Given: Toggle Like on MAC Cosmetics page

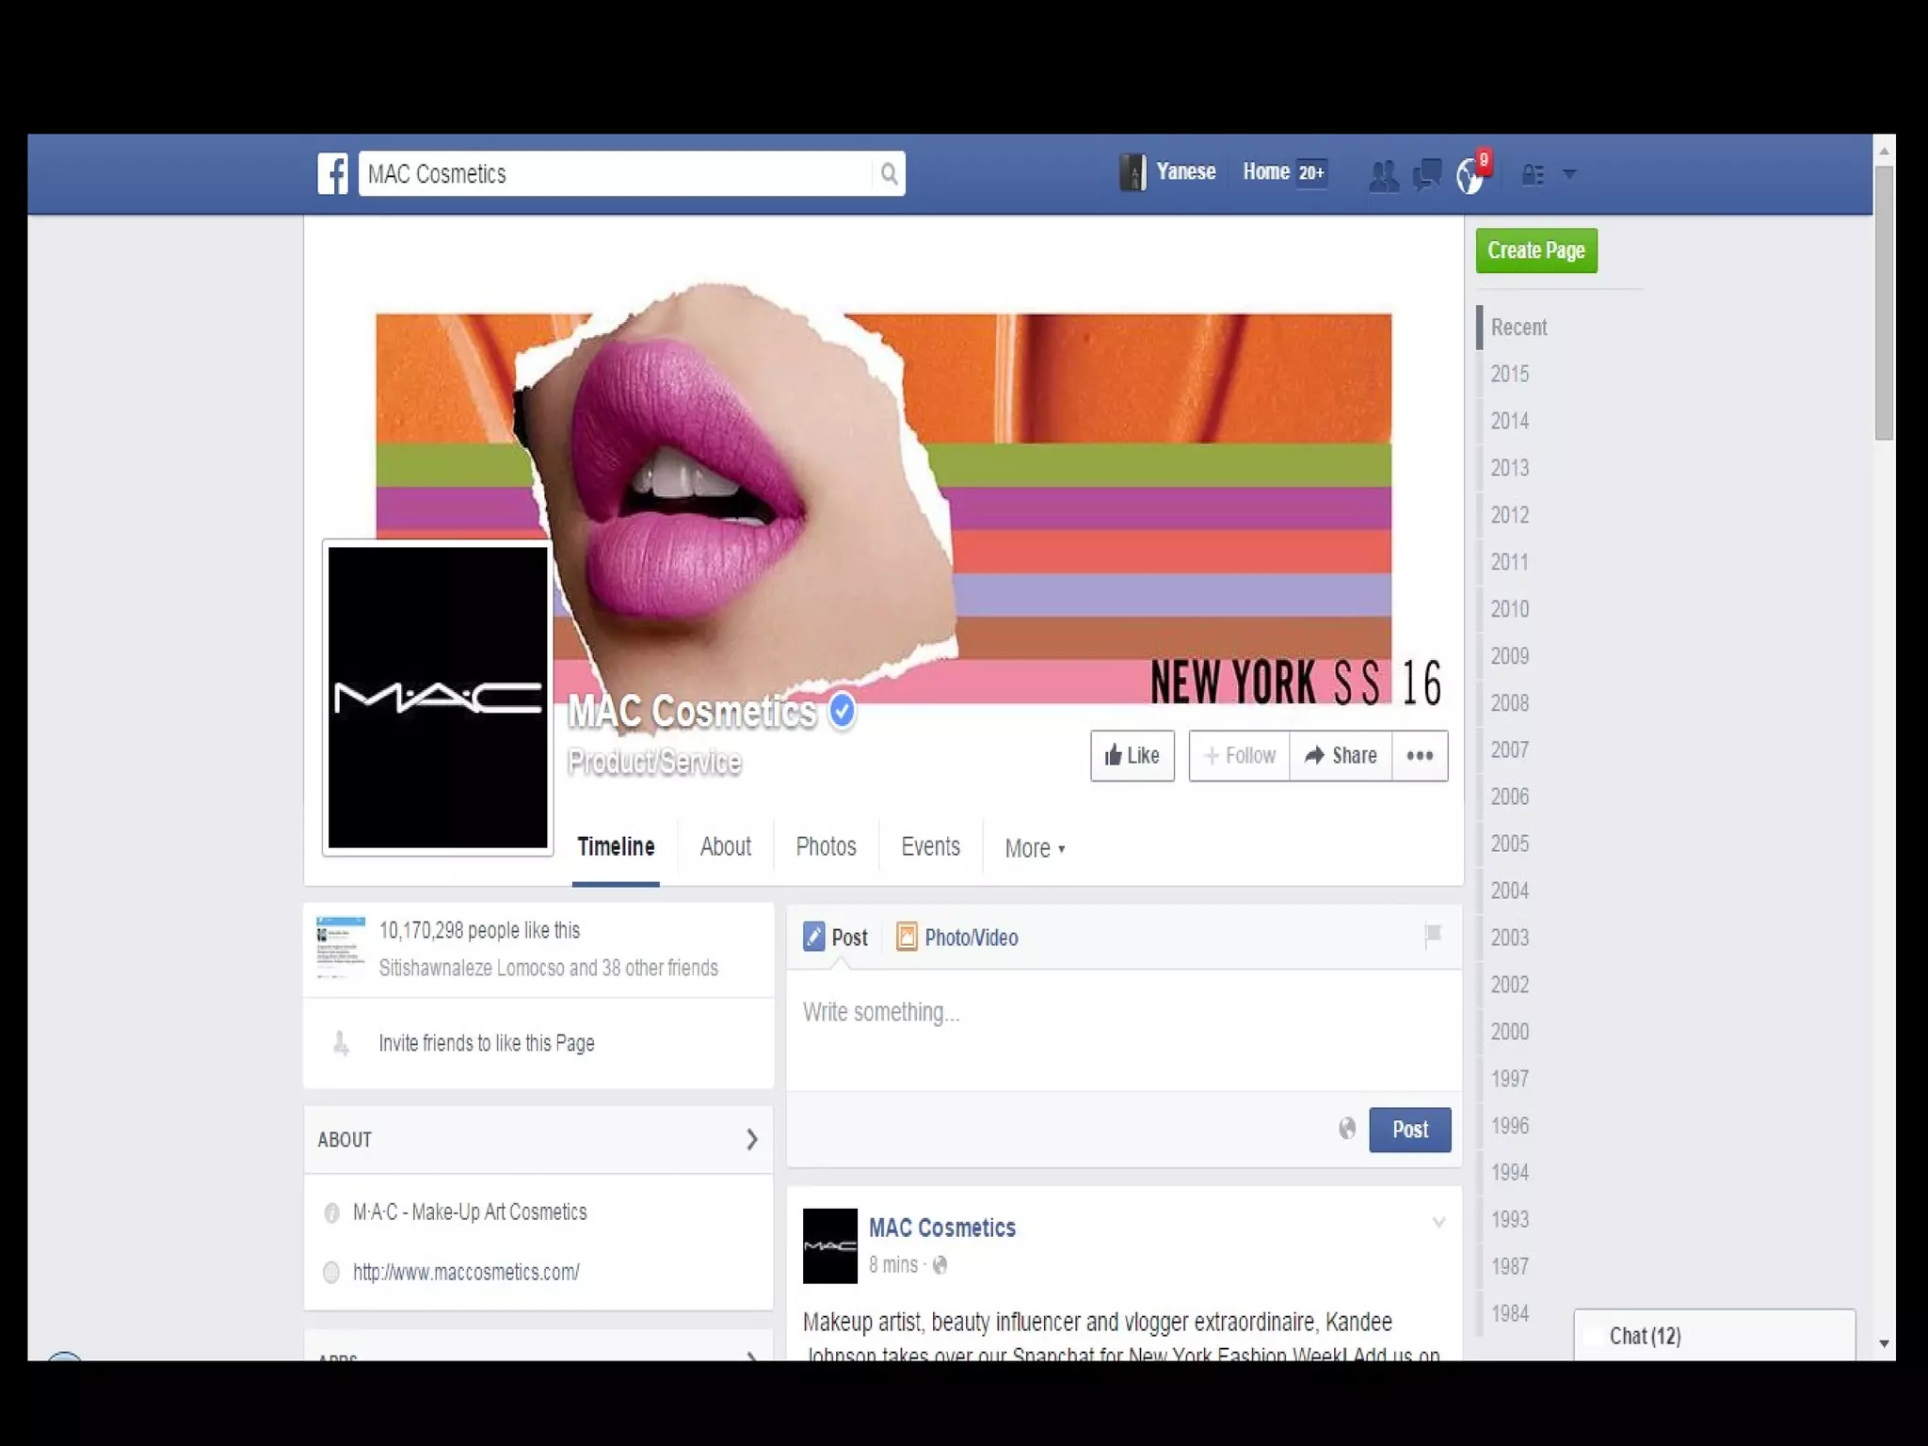Looking at the screenshot, I should (1132, 755).
